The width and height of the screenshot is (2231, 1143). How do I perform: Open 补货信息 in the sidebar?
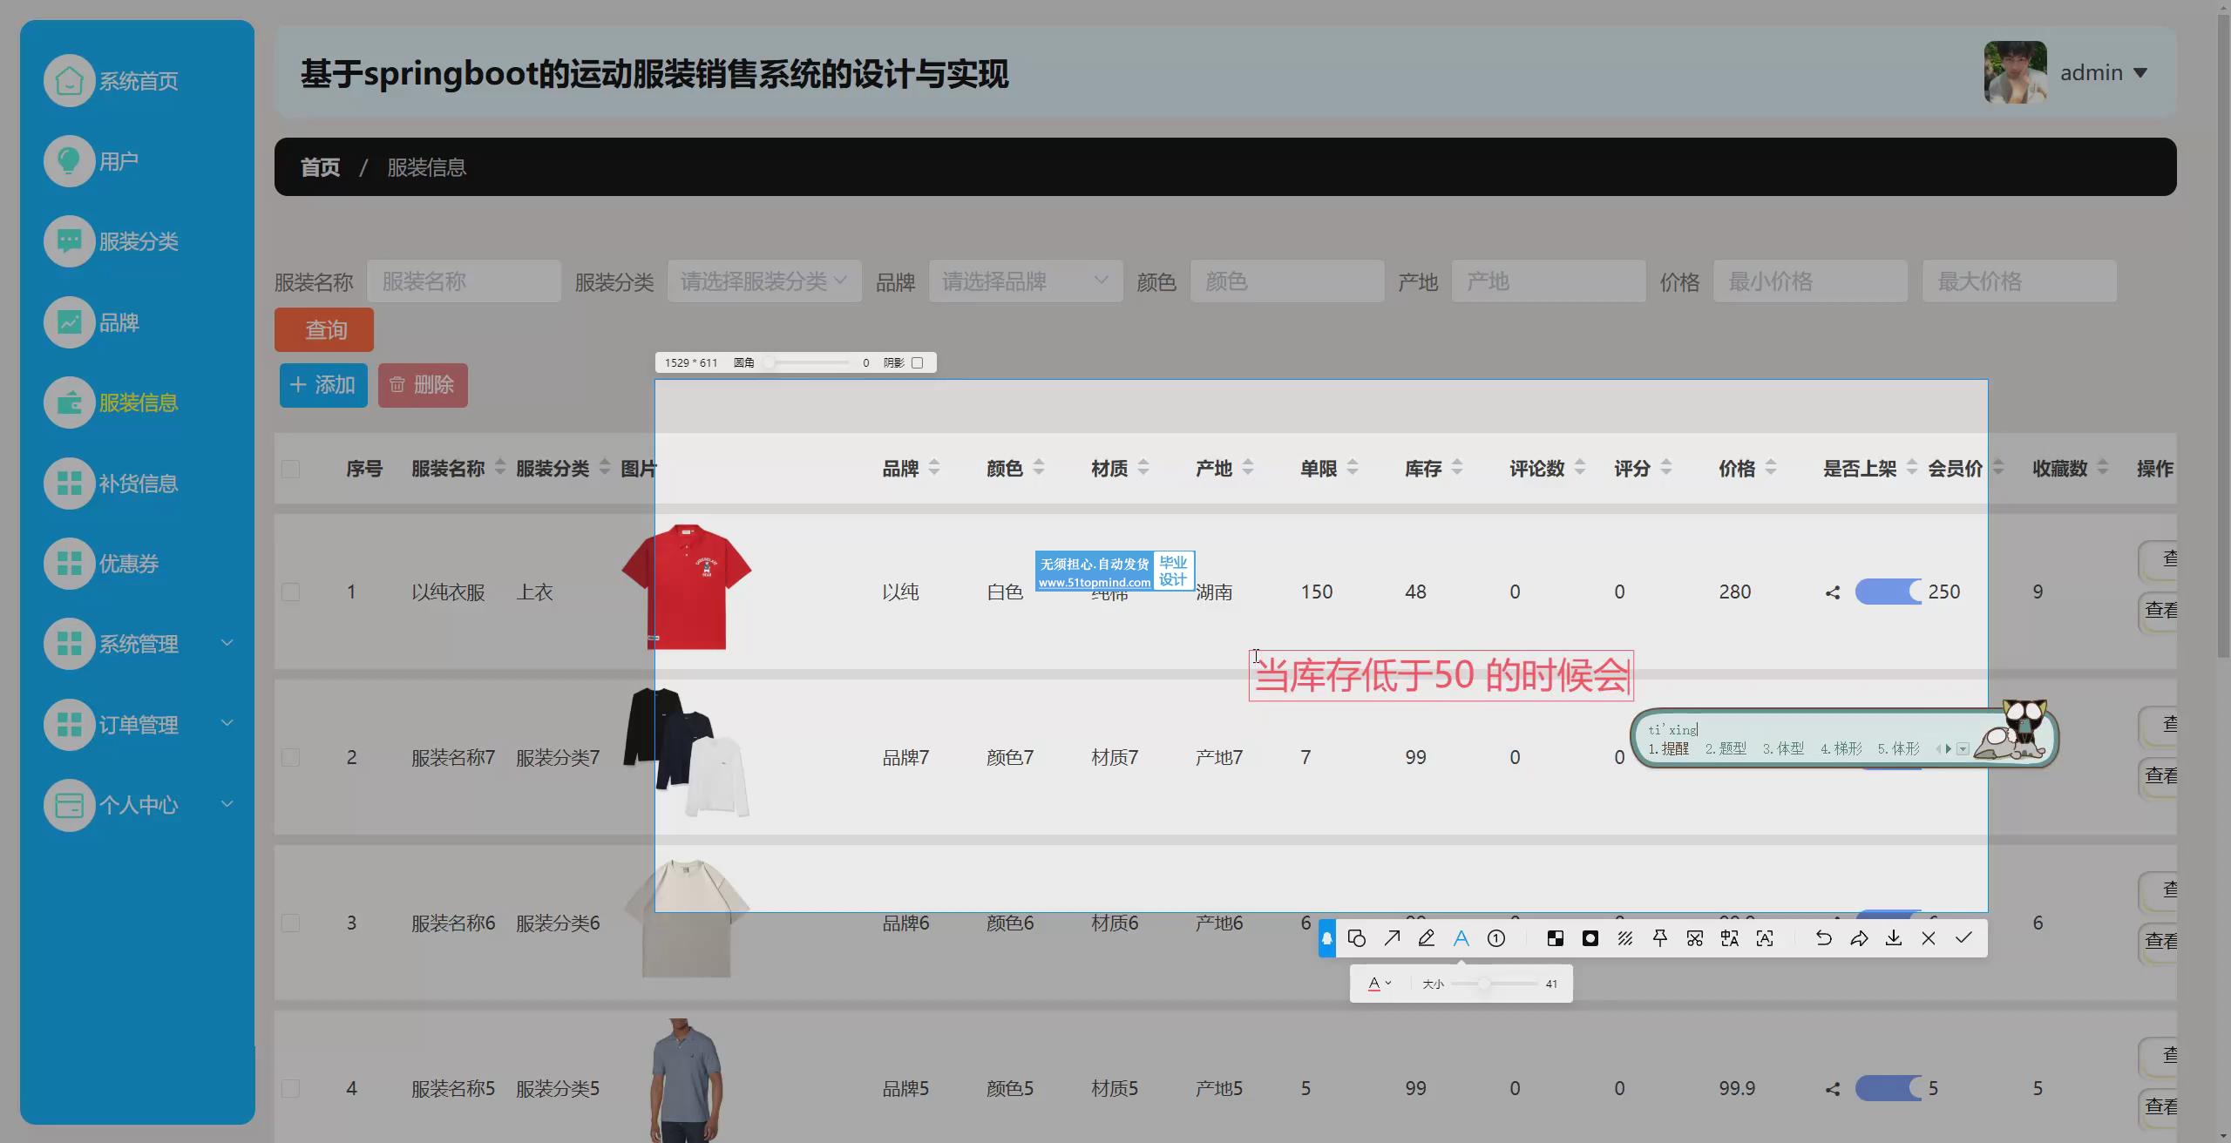click(138, 484)
